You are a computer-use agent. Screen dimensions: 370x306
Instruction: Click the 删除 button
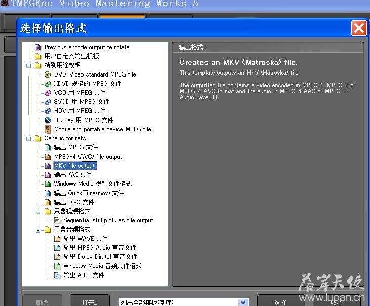click(x=42, y=300)
